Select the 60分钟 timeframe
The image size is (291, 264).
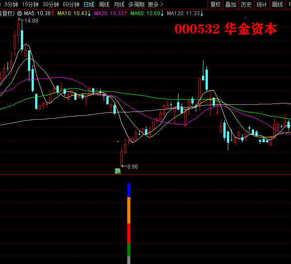pyautogui.click(x=71, y=4)
